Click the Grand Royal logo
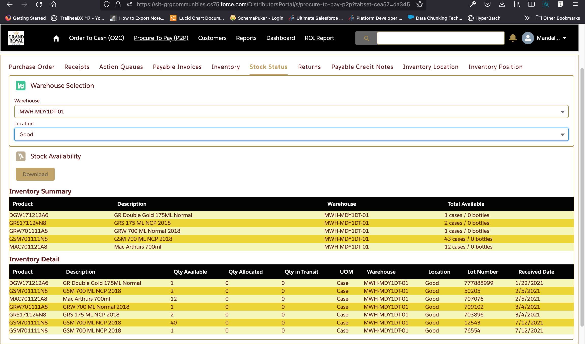 click(x=16, y=38)
